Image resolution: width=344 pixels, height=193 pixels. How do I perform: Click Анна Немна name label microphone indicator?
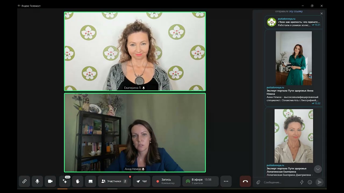(143, 169)
